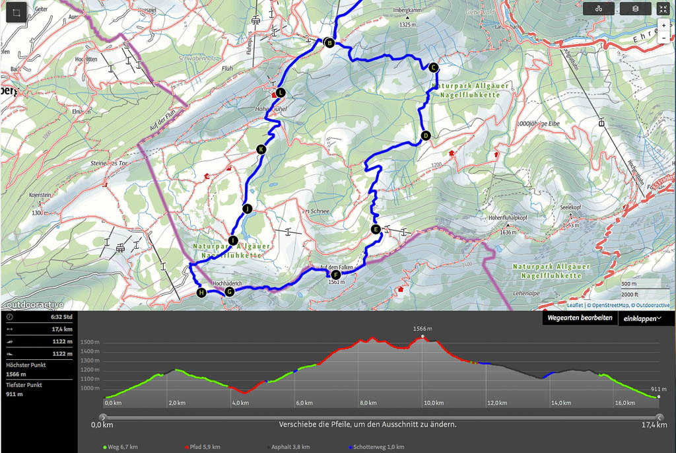Viewport: 676px width, 453px height.
Task: Zoom in on the map
Action: [x=663, y=26]
